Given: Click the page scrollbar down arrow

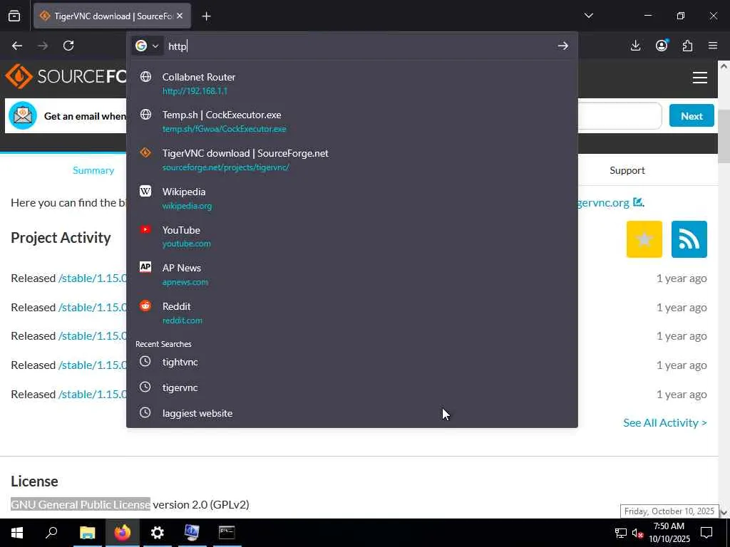Looking at the screenshot, I should (724, 513).
